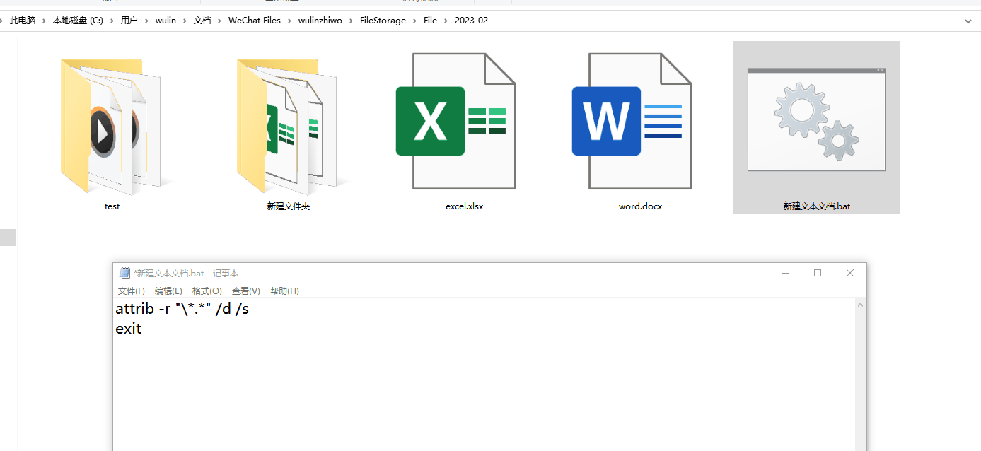Click the Notepad icon in title bar
The height and width of the screenshot is (451, 981).
(124, 273)
